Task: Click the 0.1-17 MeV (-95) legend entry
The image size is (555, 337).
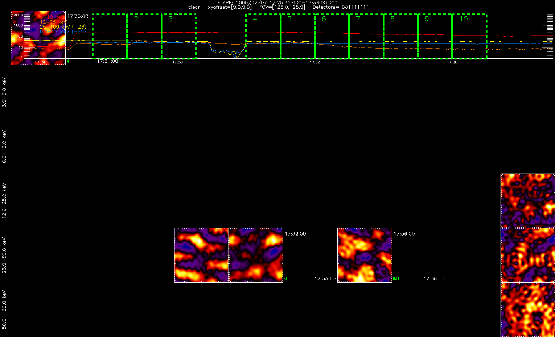Action: [63, 32]
